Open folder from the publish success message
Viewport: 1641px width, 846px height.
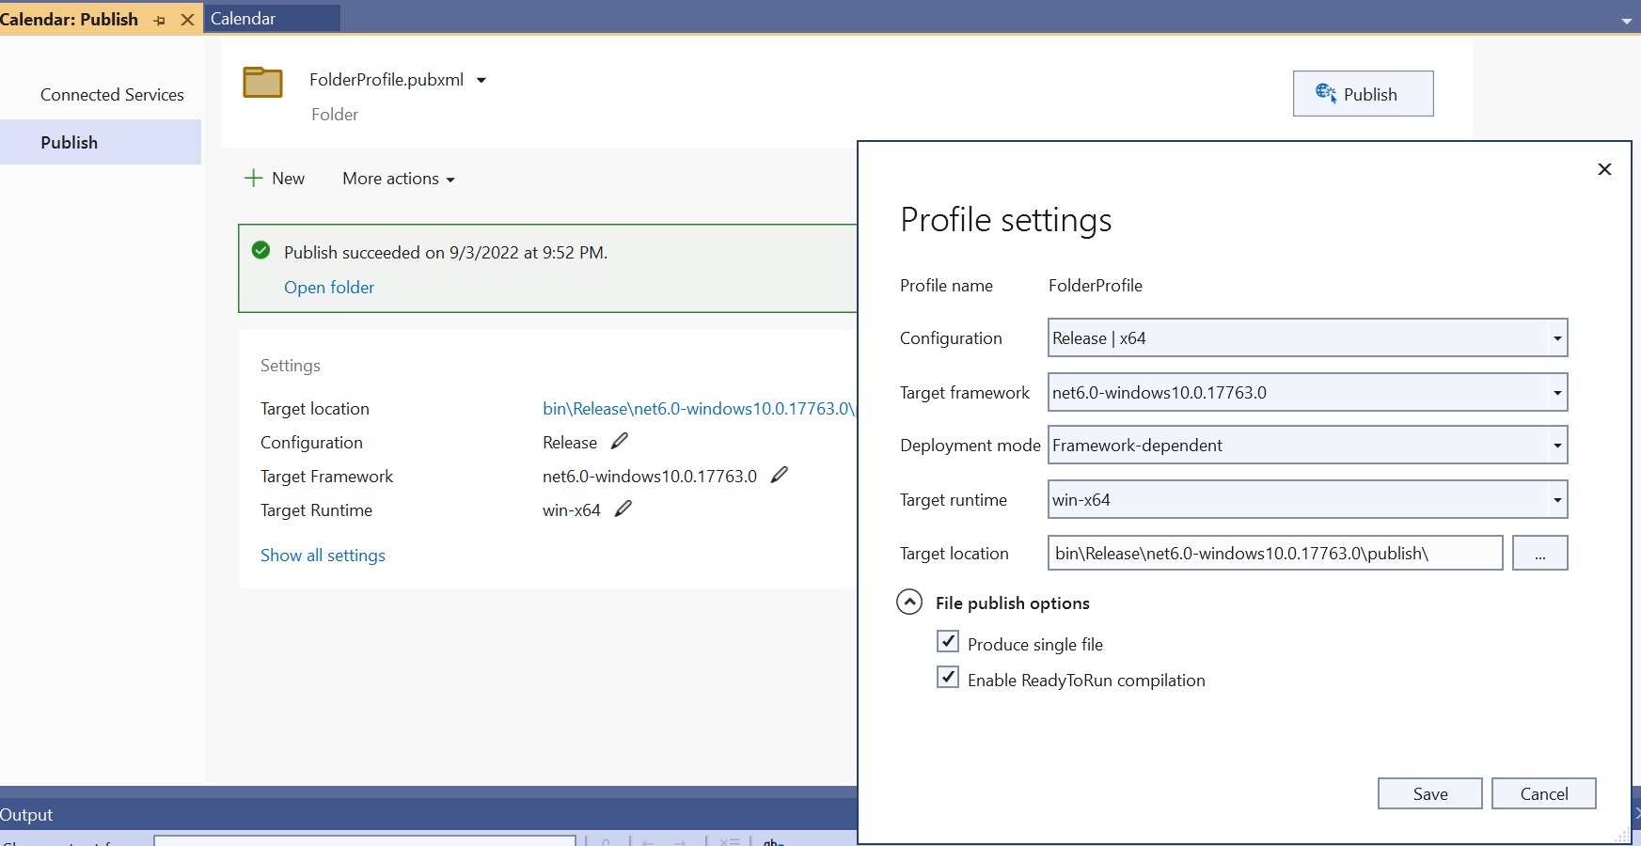coord(328,287)
